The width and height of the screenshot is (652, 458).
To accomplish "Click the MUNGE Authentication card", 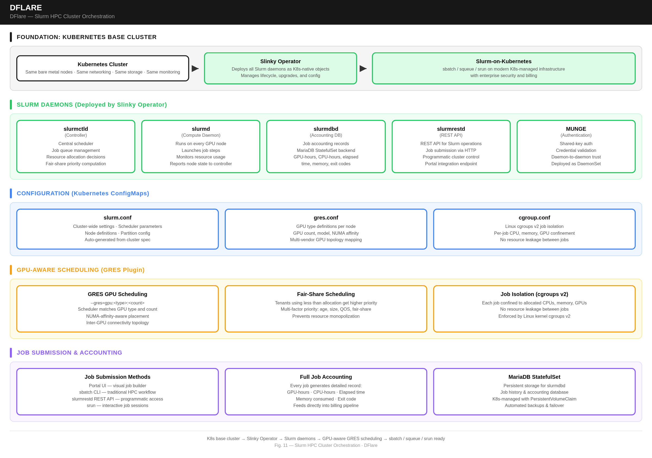I will tap(576, 146).
